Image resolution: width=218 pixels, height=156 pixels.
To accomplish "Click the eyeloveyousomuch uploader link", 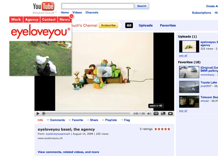I will coord(58,134).
